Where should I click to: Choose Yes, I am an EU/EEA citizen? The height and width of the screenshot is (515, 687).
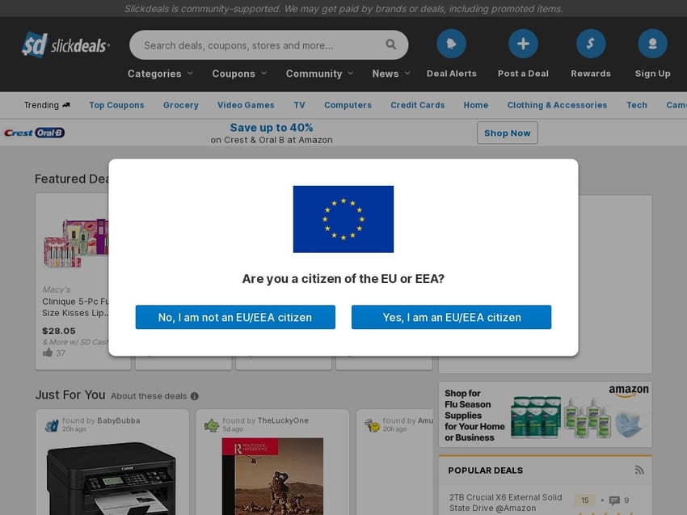[x=451, y=317]
